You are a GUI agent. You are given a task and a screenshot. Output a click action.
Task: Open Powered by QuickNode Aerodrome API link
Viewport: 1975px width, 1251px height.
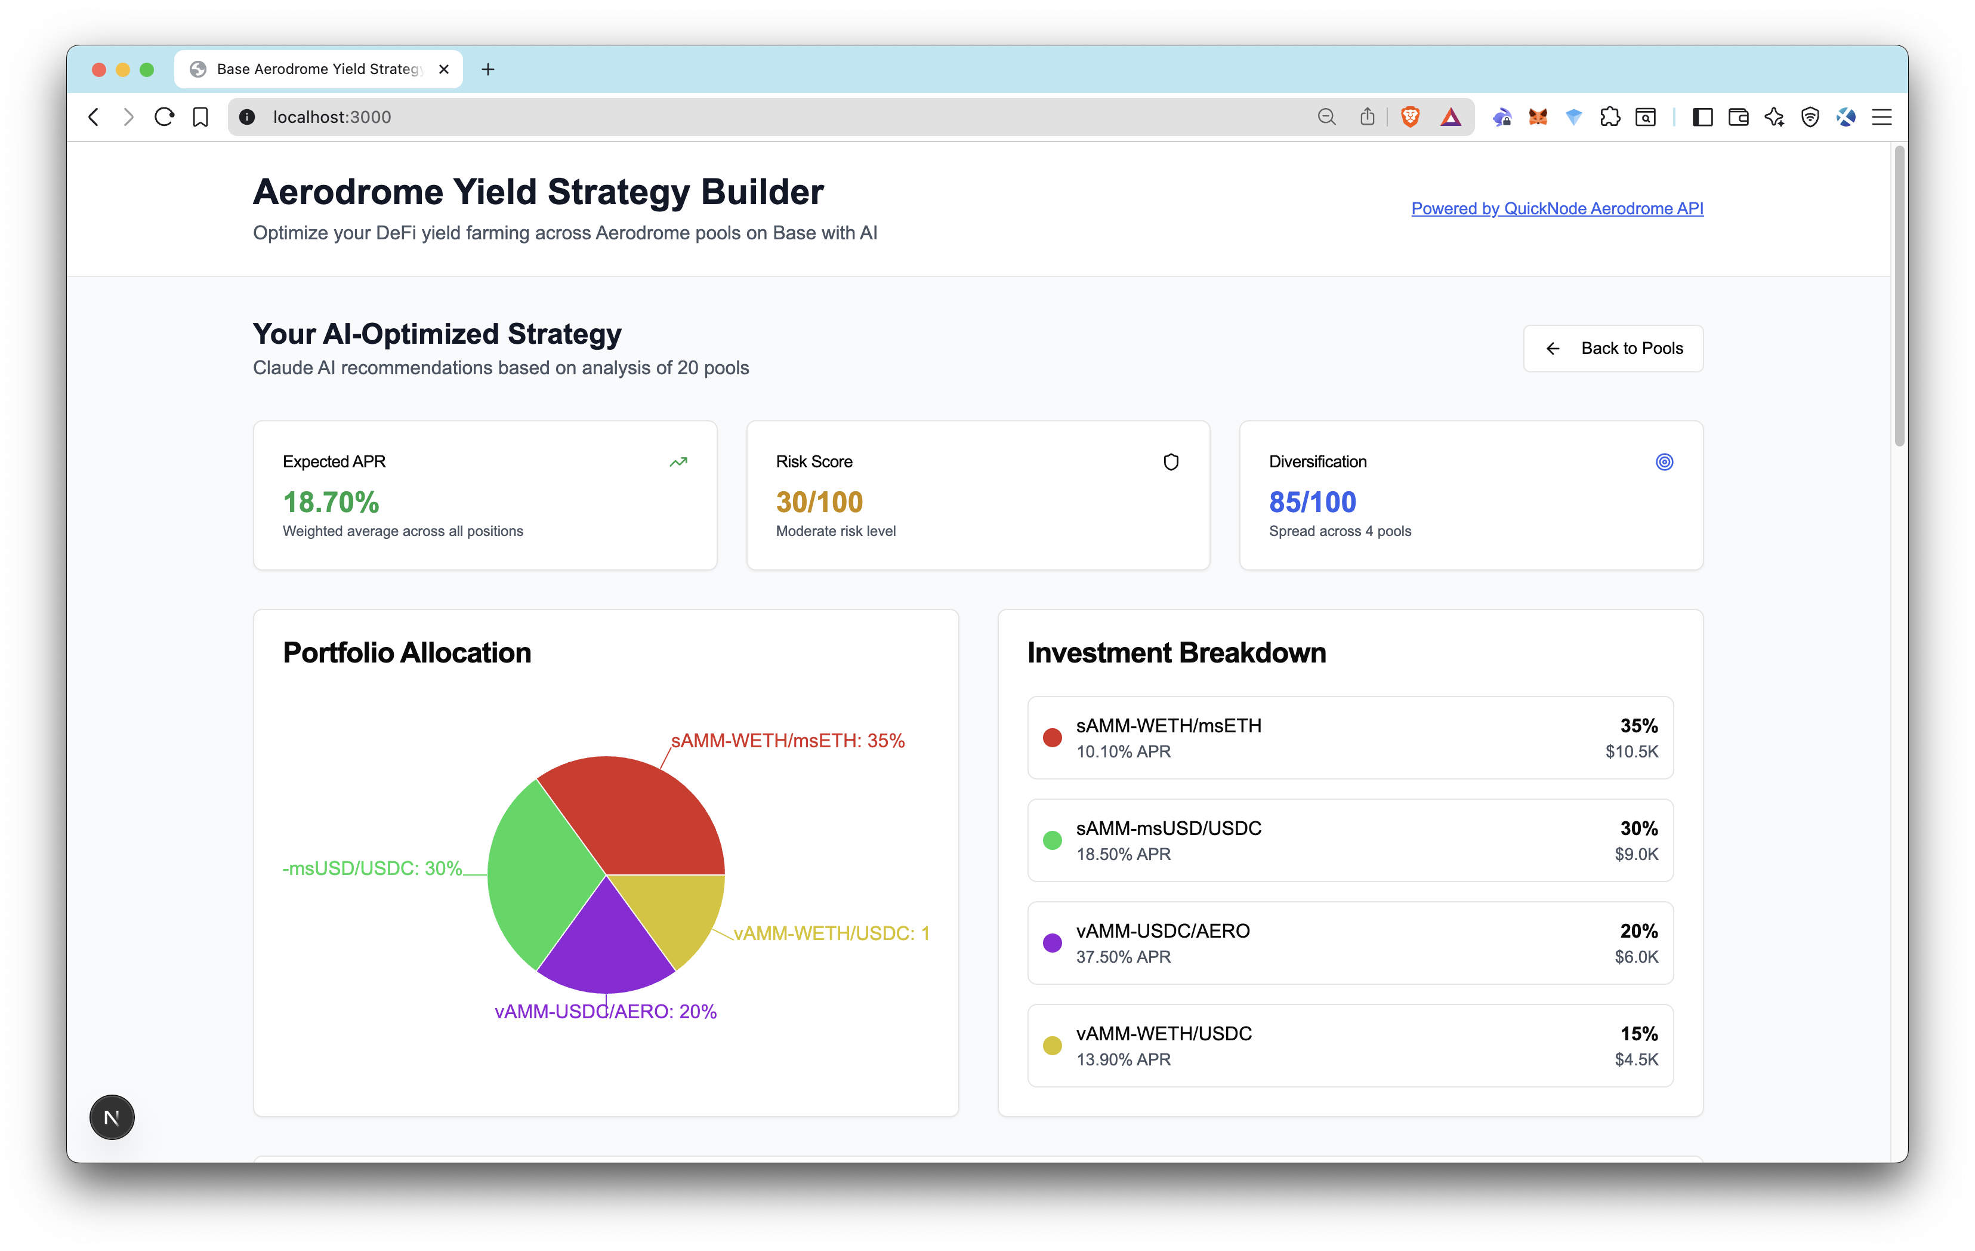tap(1557, 208)
